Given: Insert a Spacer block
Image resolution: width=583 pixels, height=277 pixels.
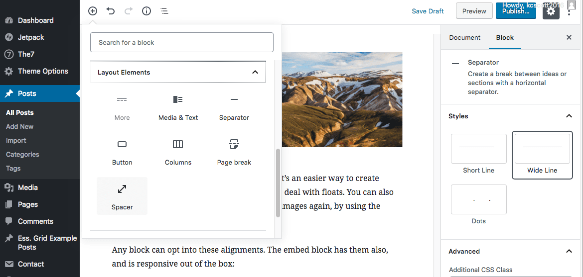Looking at the screenshot, I should coord(122,196).
